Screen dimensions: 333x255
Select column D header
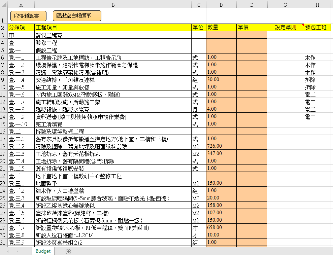coord(221,5)
